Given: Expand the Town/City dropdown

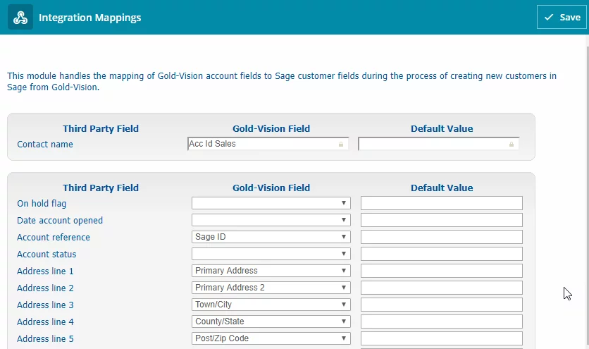Looking at the screenshot, I should [271, 305].
